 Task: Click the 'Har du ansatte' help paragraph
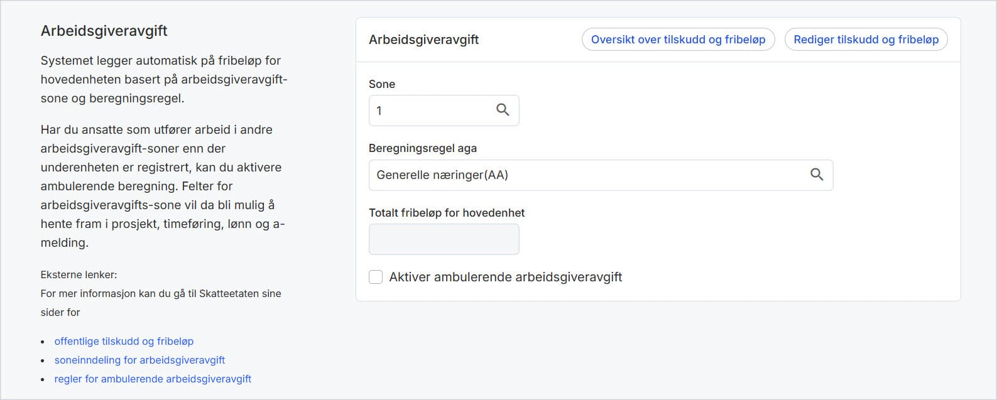tap(162, 186)
